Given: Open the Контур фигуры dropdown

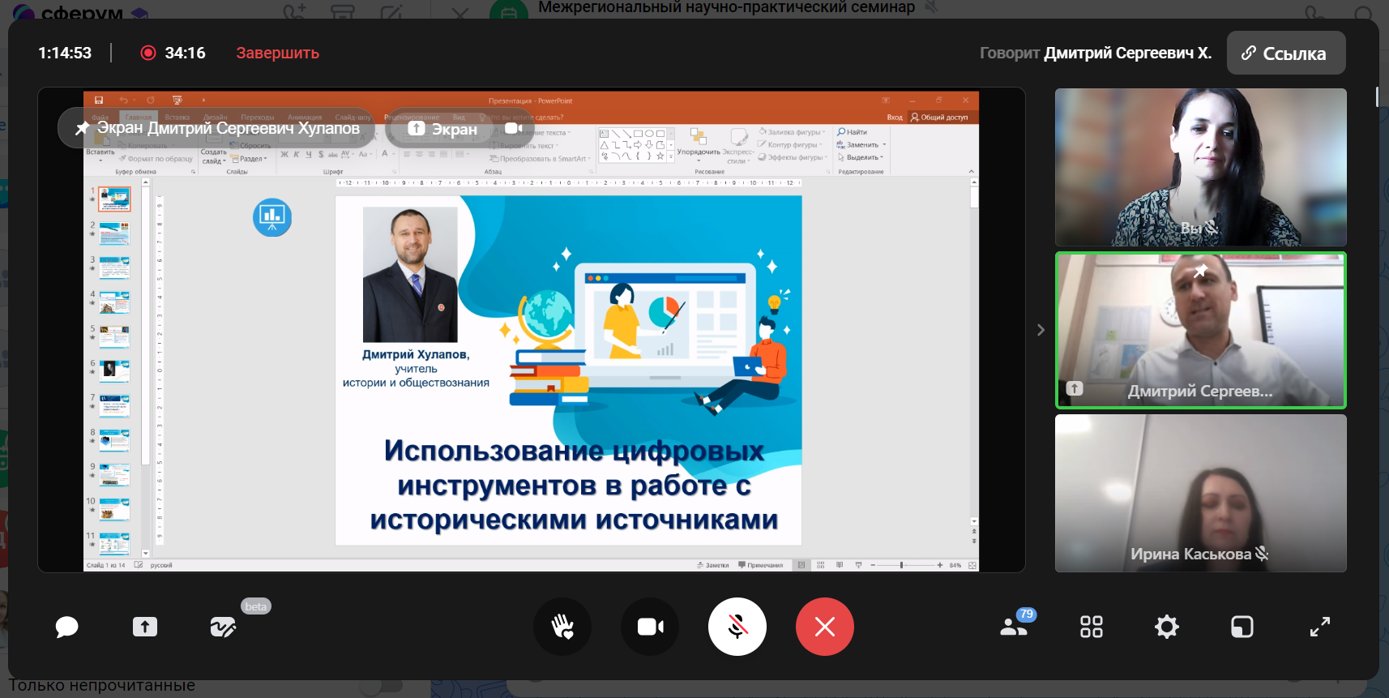Looking at the screenshot, I should (790, 144).
